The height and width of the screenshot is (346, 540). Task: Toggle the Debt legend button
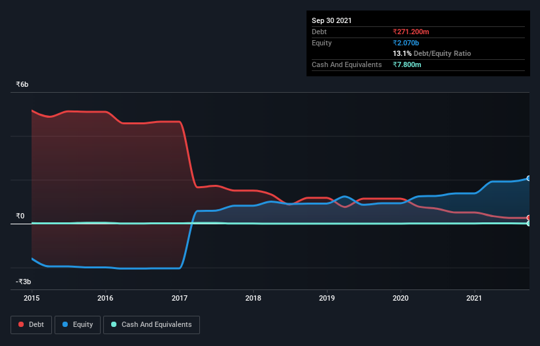[x=32, y=325]
